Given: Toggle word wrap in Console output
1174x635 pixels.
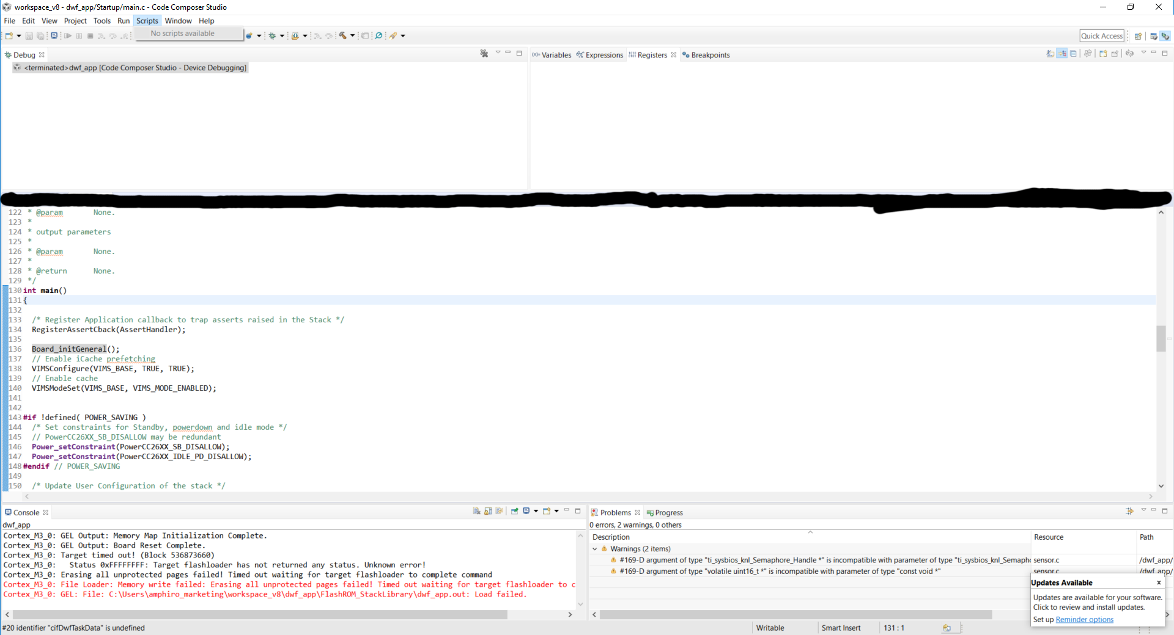Looking at the screenshot, I should point(500,512).
